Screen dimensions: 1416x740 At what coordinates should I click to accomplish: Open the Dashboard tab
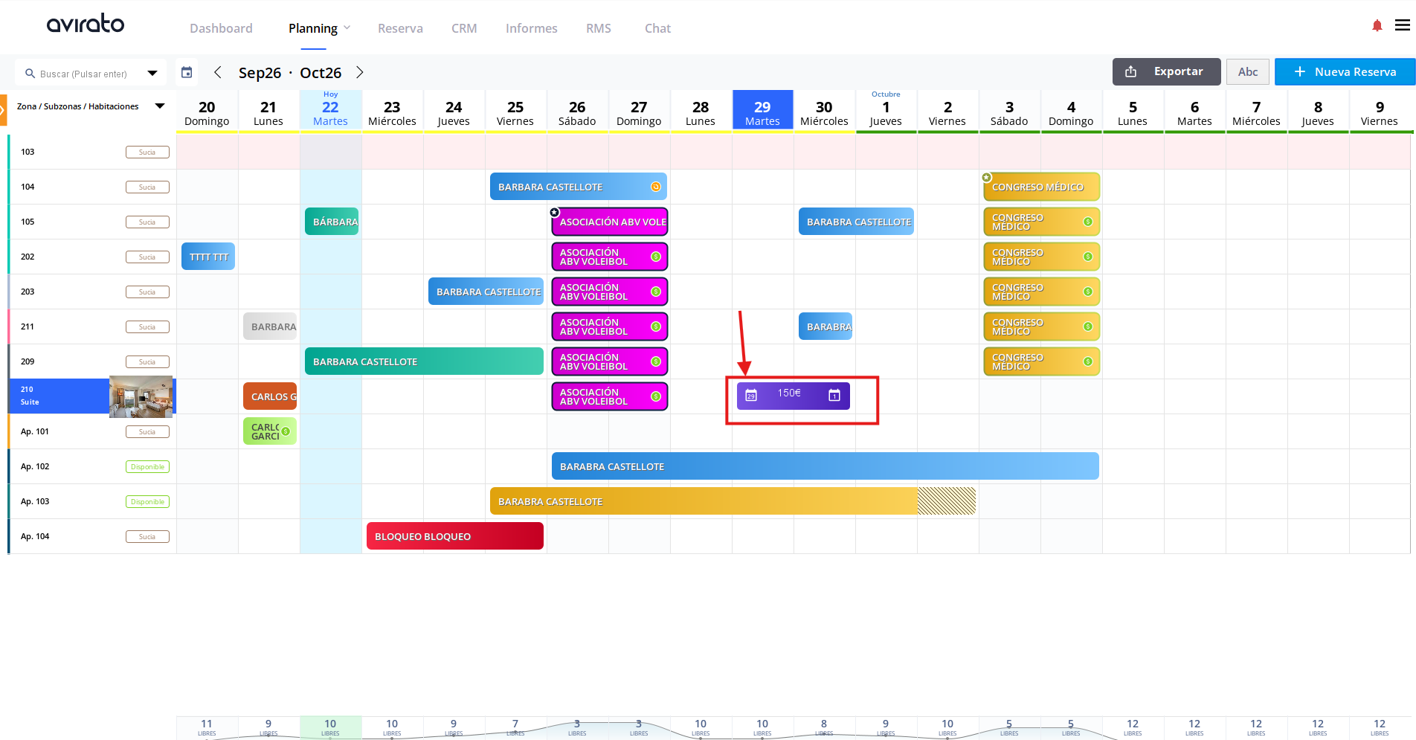pyautogui.click(x=221, y=28)
